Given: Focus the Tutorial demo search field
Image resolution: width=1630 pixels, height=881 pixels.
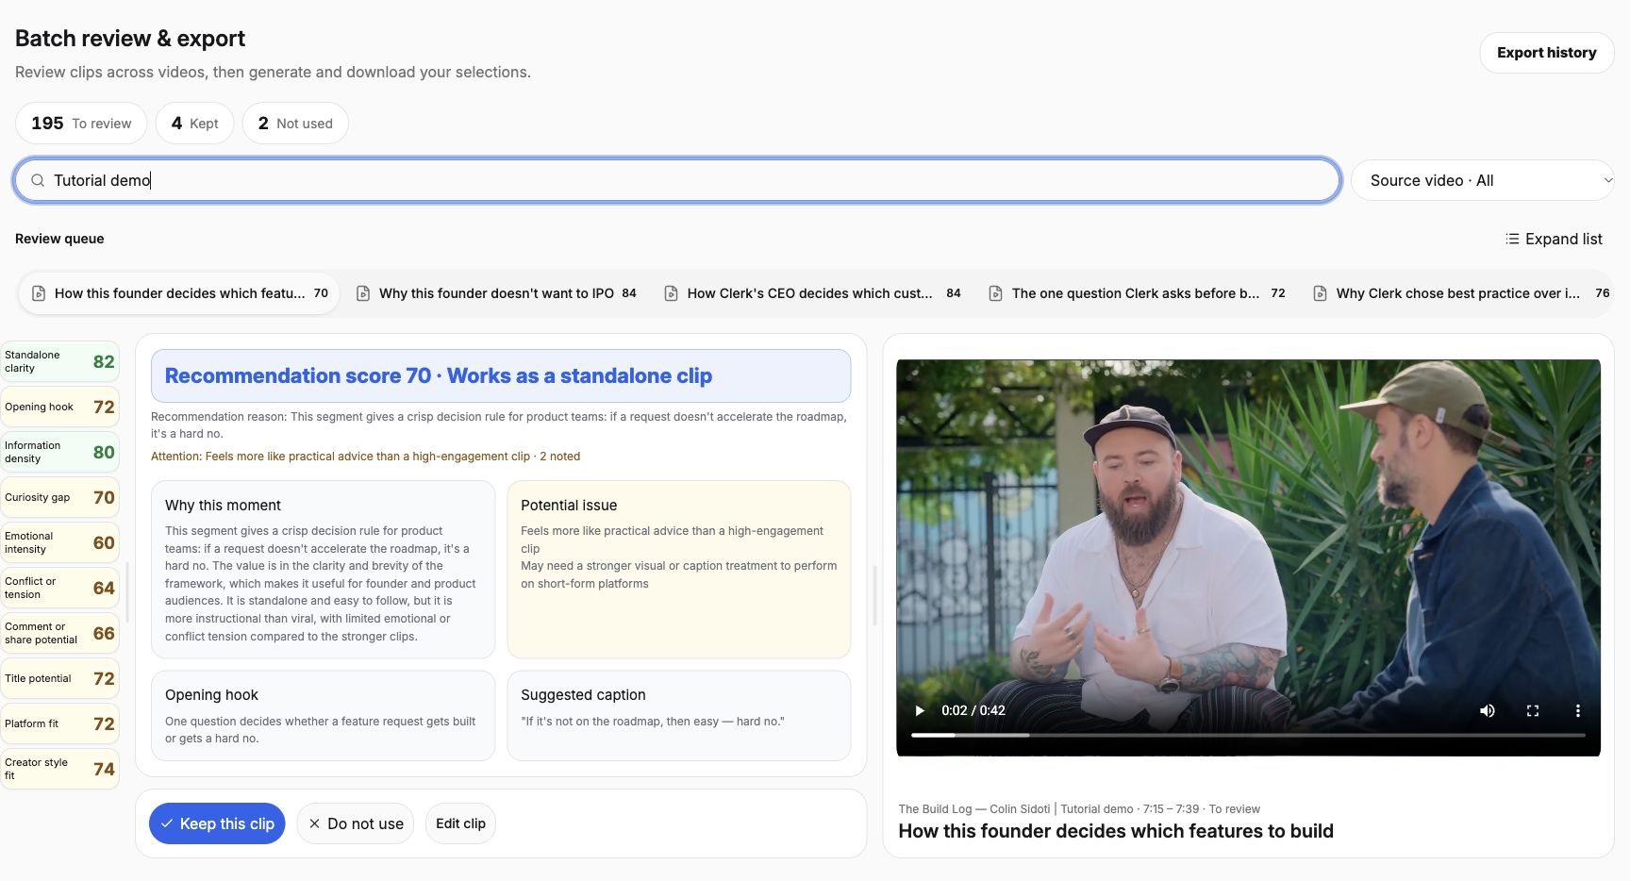Looking at the screenshot, I should point(677,180).
